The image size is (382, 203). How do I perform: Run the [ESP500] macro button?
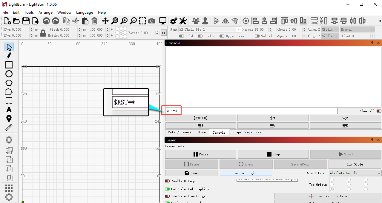pyautogui.click(x=201, y=118)
